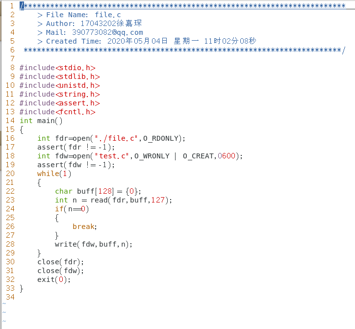This screenshot has height=329, width=355.
Task: Click the 'File Name: file.c' comment line
Action: coord(79,15)
